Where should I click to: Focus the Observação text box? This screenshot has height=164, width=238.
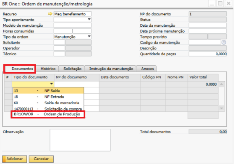pyautogui.click(x=80, y=140)
